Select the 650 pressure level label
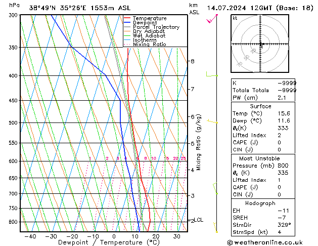Viewport: 318px width, 246px height. click(14, 178)
